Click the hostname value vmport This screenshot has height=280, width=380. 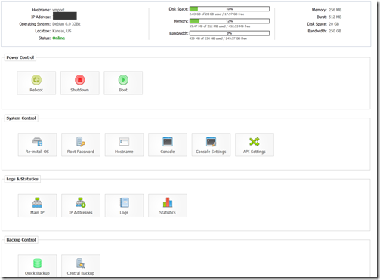coord(58,10)
